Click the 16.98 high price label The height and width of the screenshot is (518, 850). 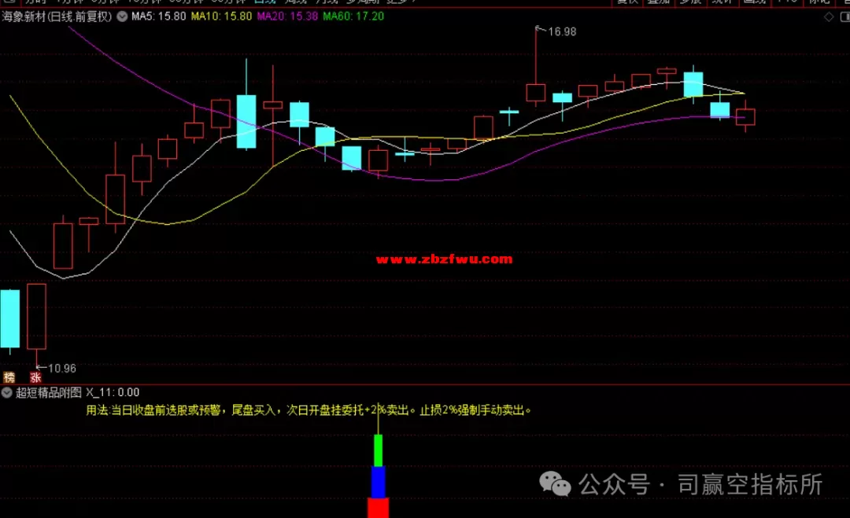click(x=562, y=32)
